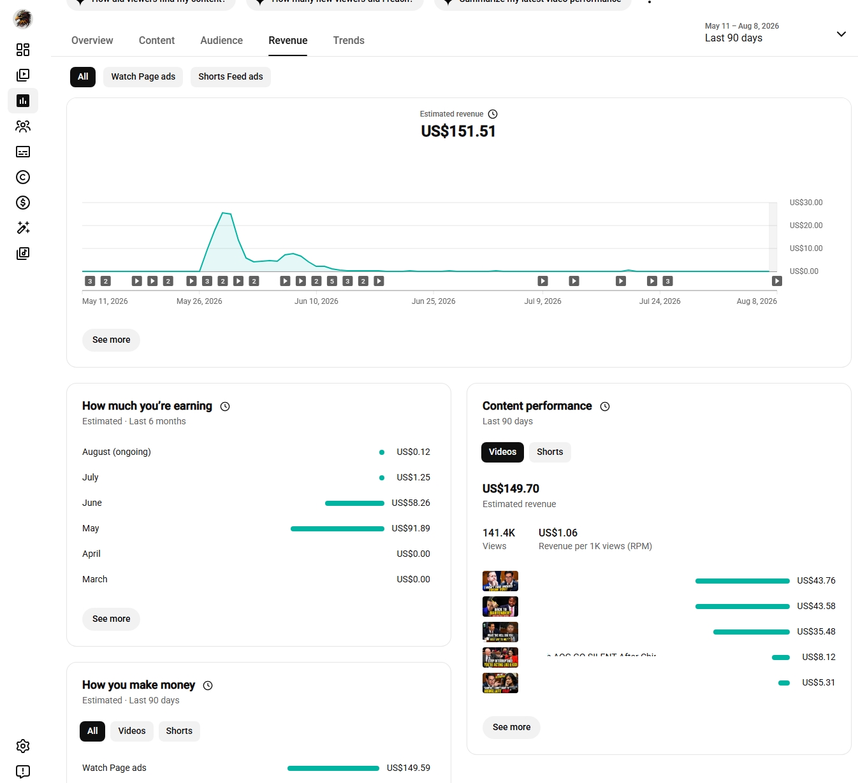Image resolution: width=858 pixels, height=783 pixels.
Task: Select Shorts in How you make money card
Action: point(179,731)
